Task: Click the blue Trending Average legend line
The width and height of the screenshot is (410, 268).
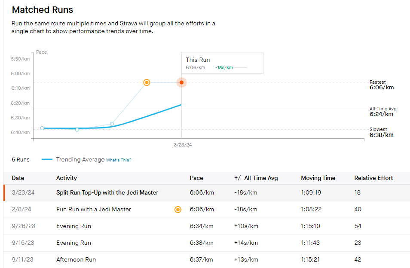Action: [47, 159]
